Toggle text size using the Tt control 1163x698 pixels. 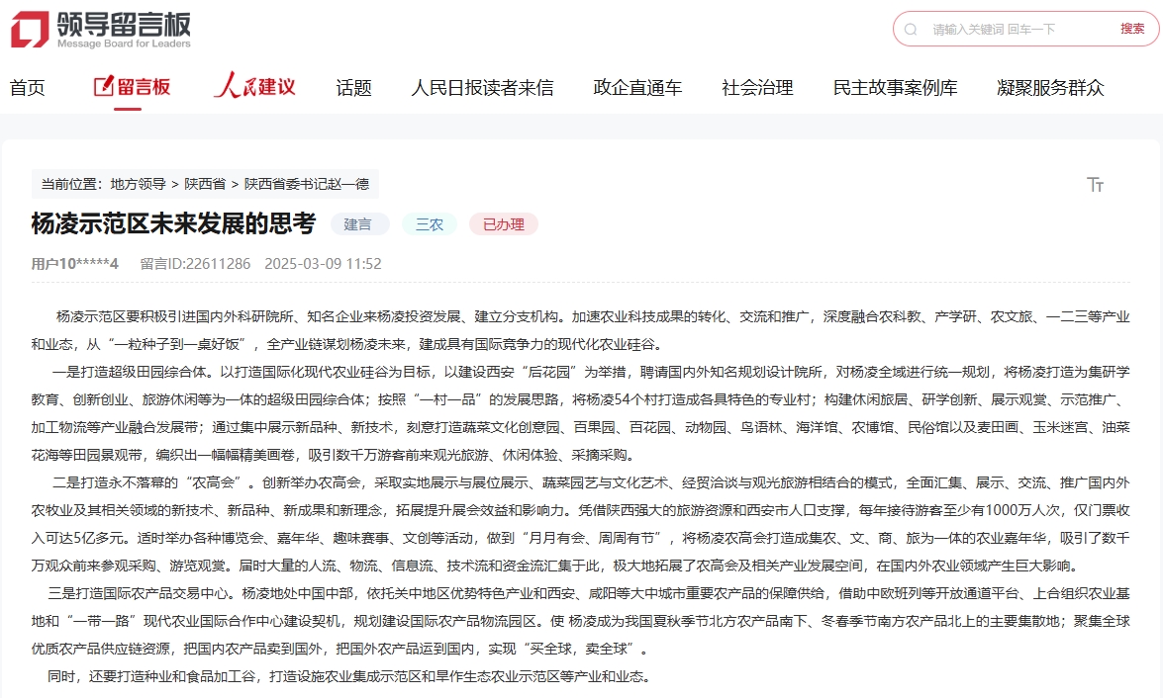pyautogui.click(x=1096, y=185)
